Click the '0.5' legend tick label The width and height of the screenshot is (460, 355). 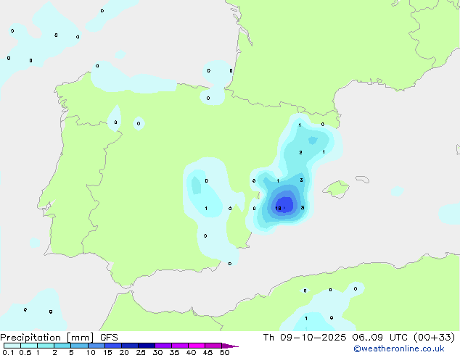click(x=25, y=352)
